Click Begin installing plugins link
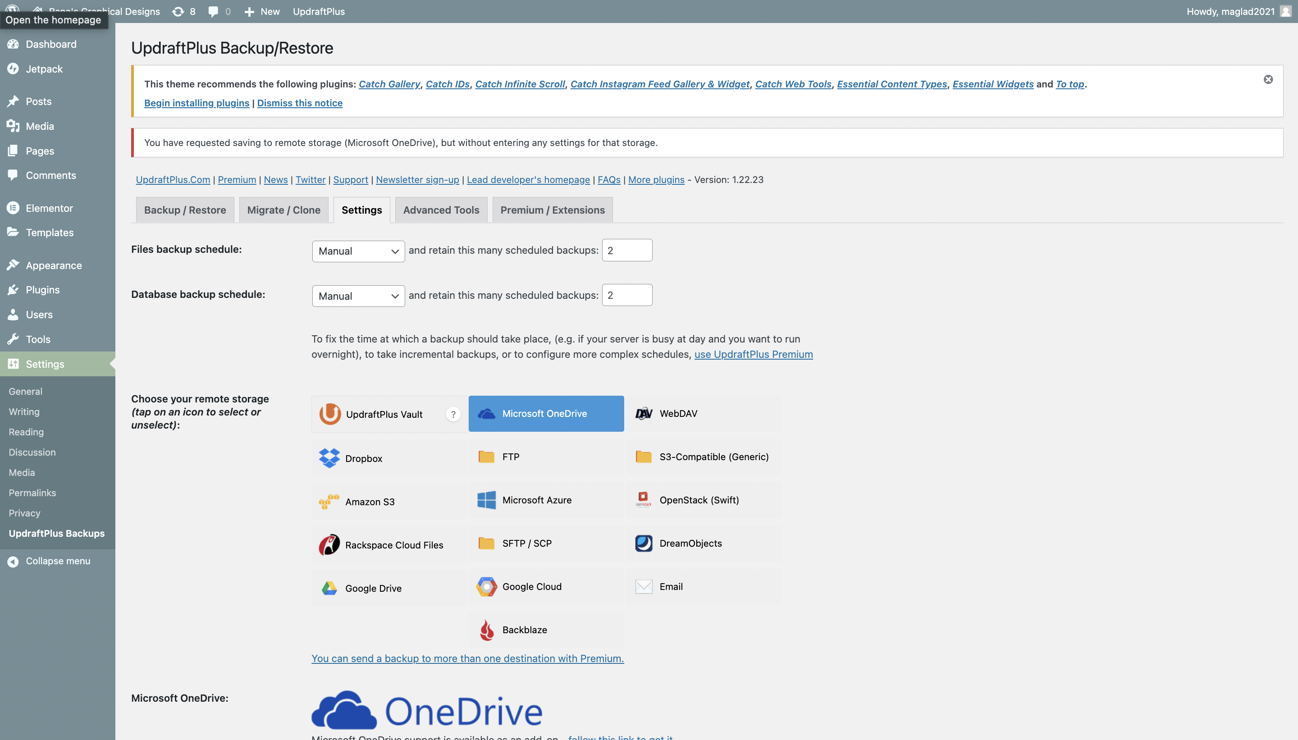1298x740 pixels. click(x=197, y=103)
